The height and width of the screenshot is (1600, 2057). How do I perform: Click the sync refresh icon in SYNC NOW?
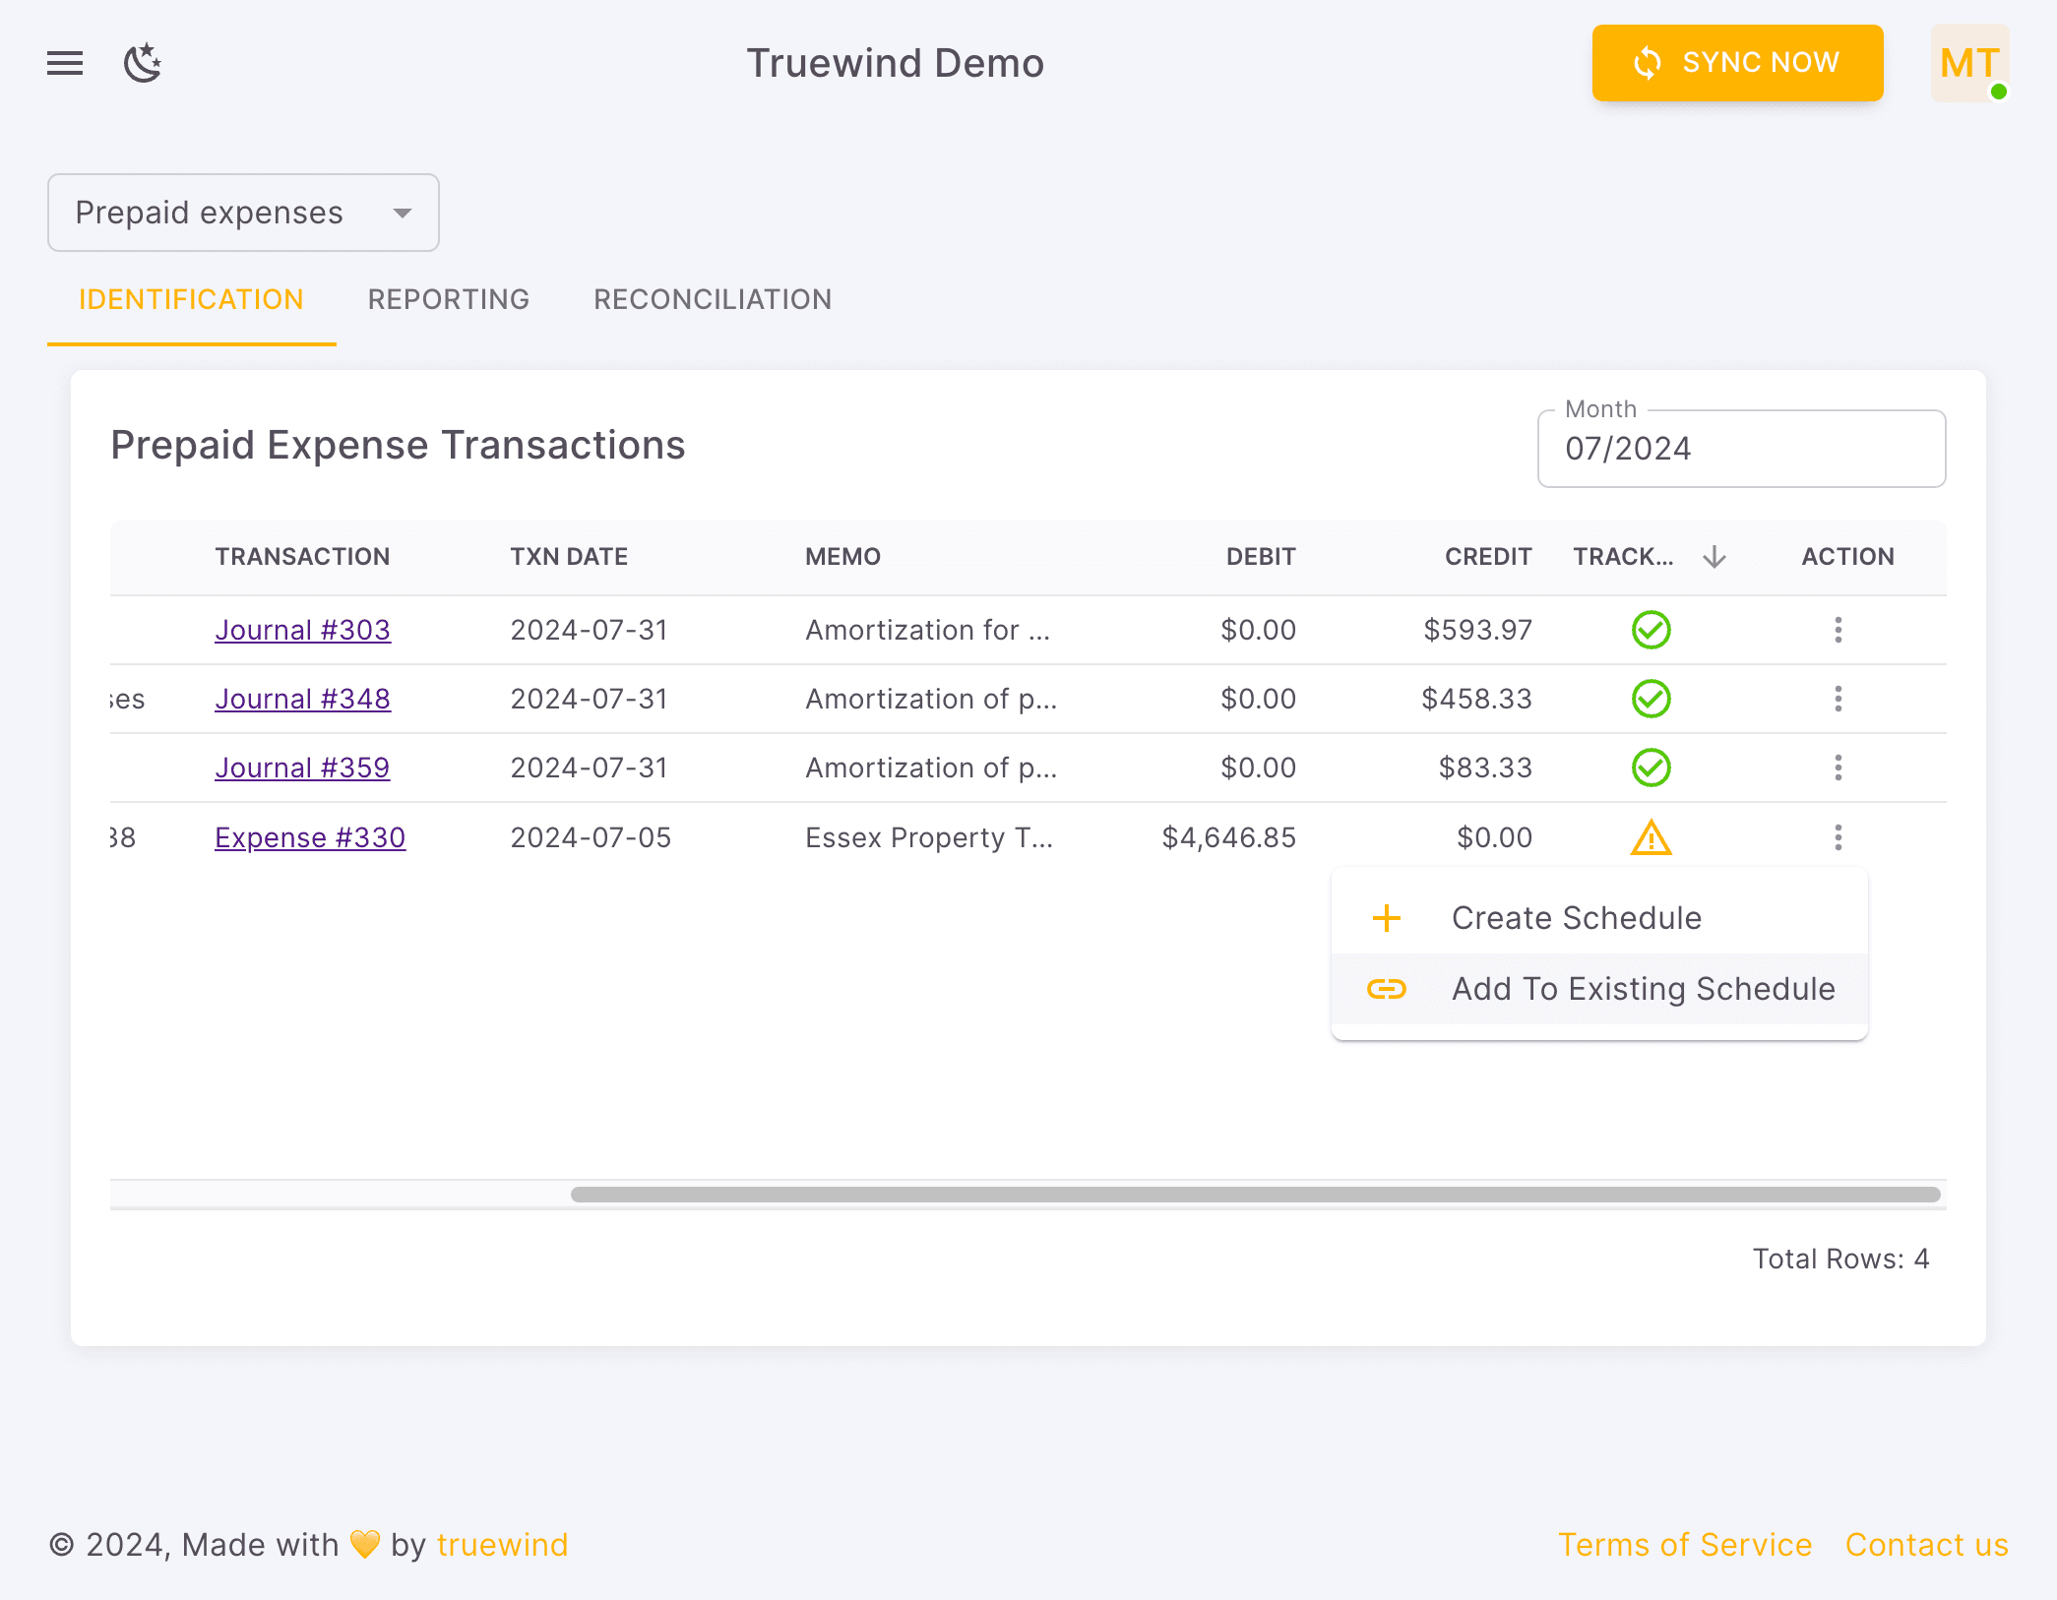1647,63
